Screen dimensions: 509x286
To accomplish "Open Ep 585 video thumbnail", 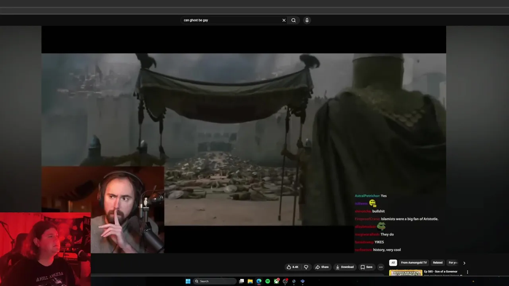I will (x=406, y=273).
